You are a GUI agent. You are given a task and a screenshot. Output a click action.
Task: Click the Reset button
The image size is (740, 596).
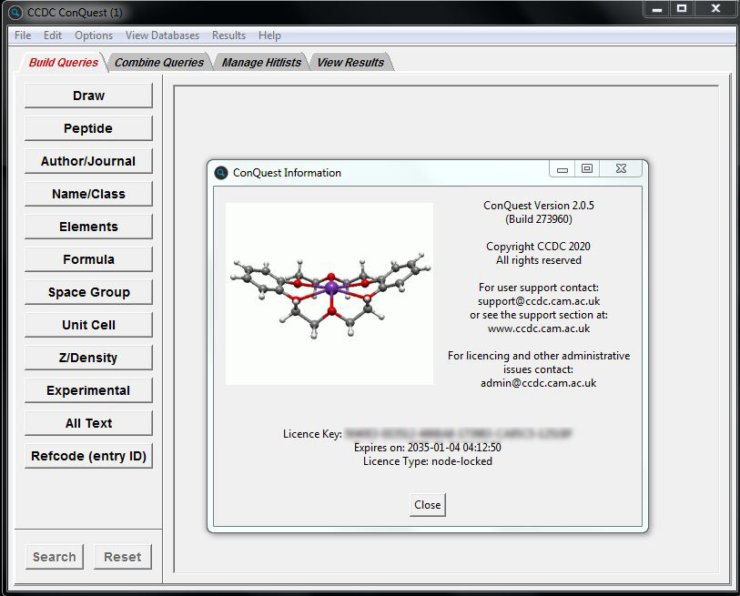tap(123, 556)
